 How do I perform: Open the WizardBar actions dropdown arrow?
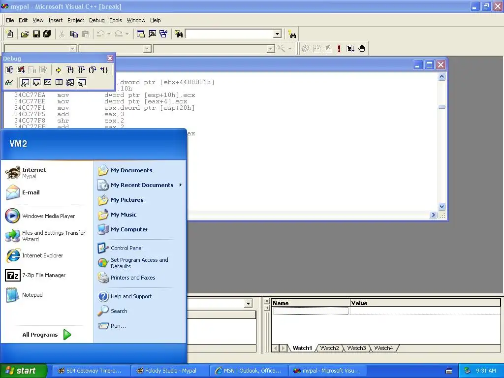(289, 49)
